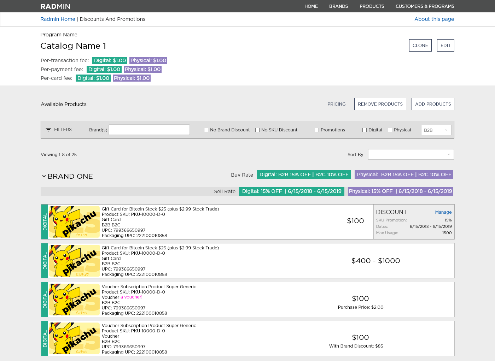This screenshot has height=361, width=495.
Task: Toggle the Promotions filter checkbox
Action: [x=317, y=130]
